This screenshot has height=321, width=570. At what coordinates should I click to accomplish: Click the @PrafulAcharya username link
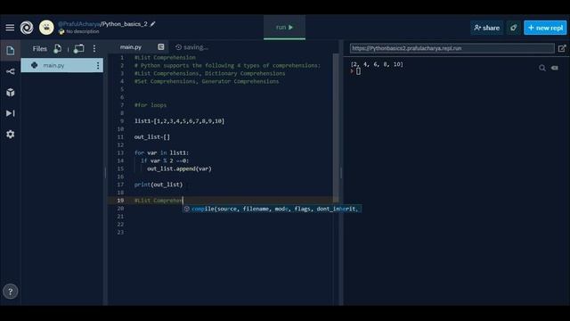point(78,24)
